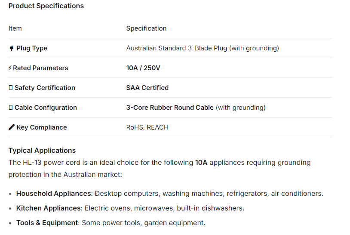
Task: Click the 3-Core Rubber Round Cable text
Action: [170, 108]
